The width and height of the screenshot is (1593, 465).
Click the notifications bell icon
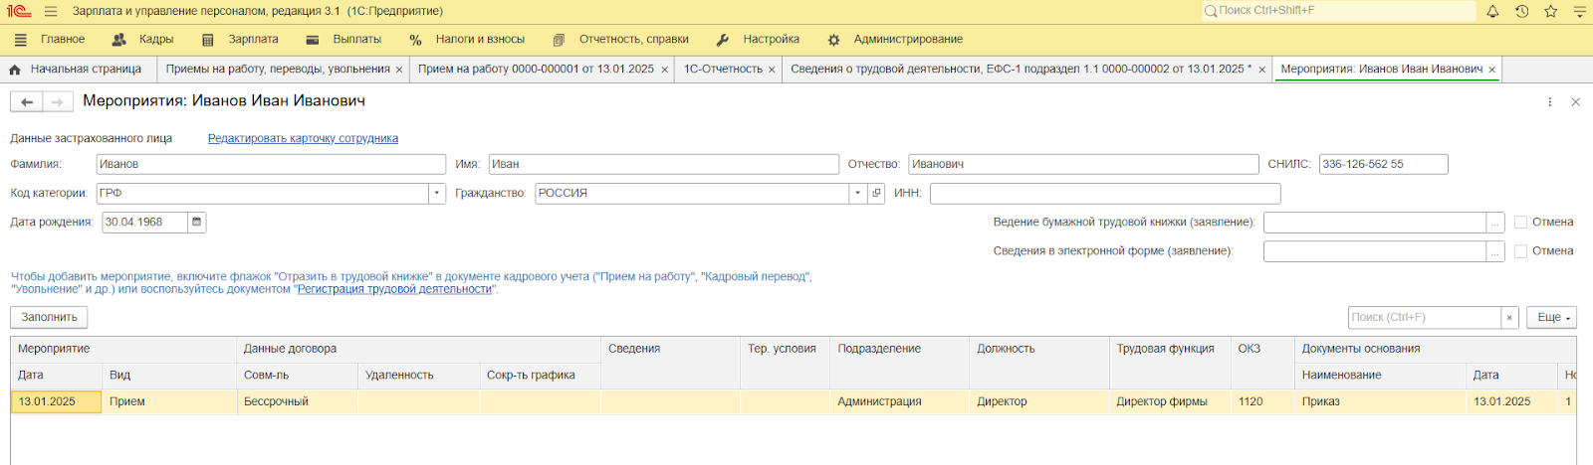pyautogui.click(x=1492, y=11)
